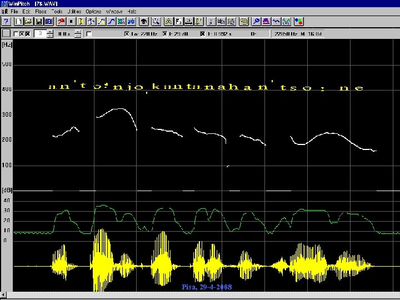Click the yellow return arrow icon
This screenshot has height=300, width=400.
244,22
